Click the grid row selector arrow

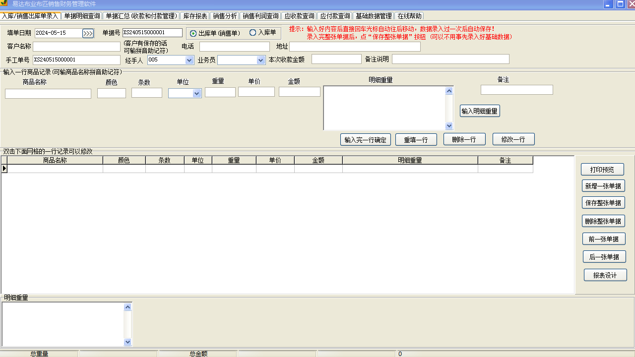pyautogui.click(x=4, y=169)
